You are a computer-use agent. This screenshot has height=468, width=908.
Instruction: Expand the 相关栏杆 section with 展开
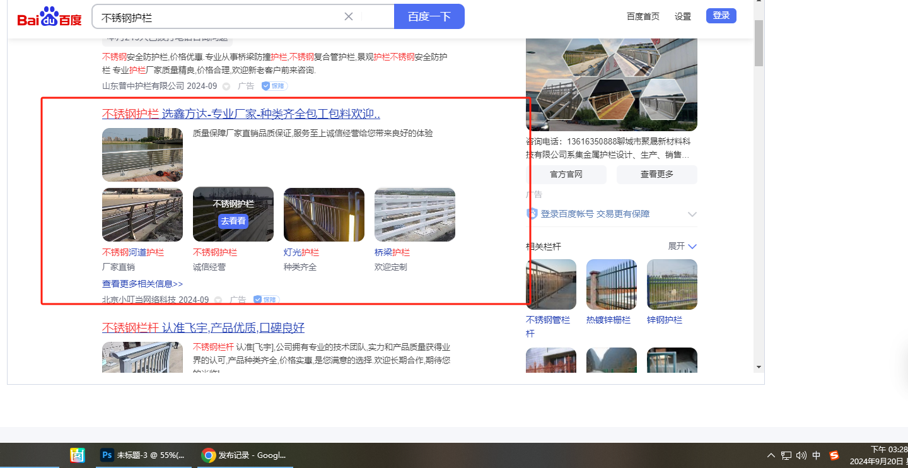point(682,246)
